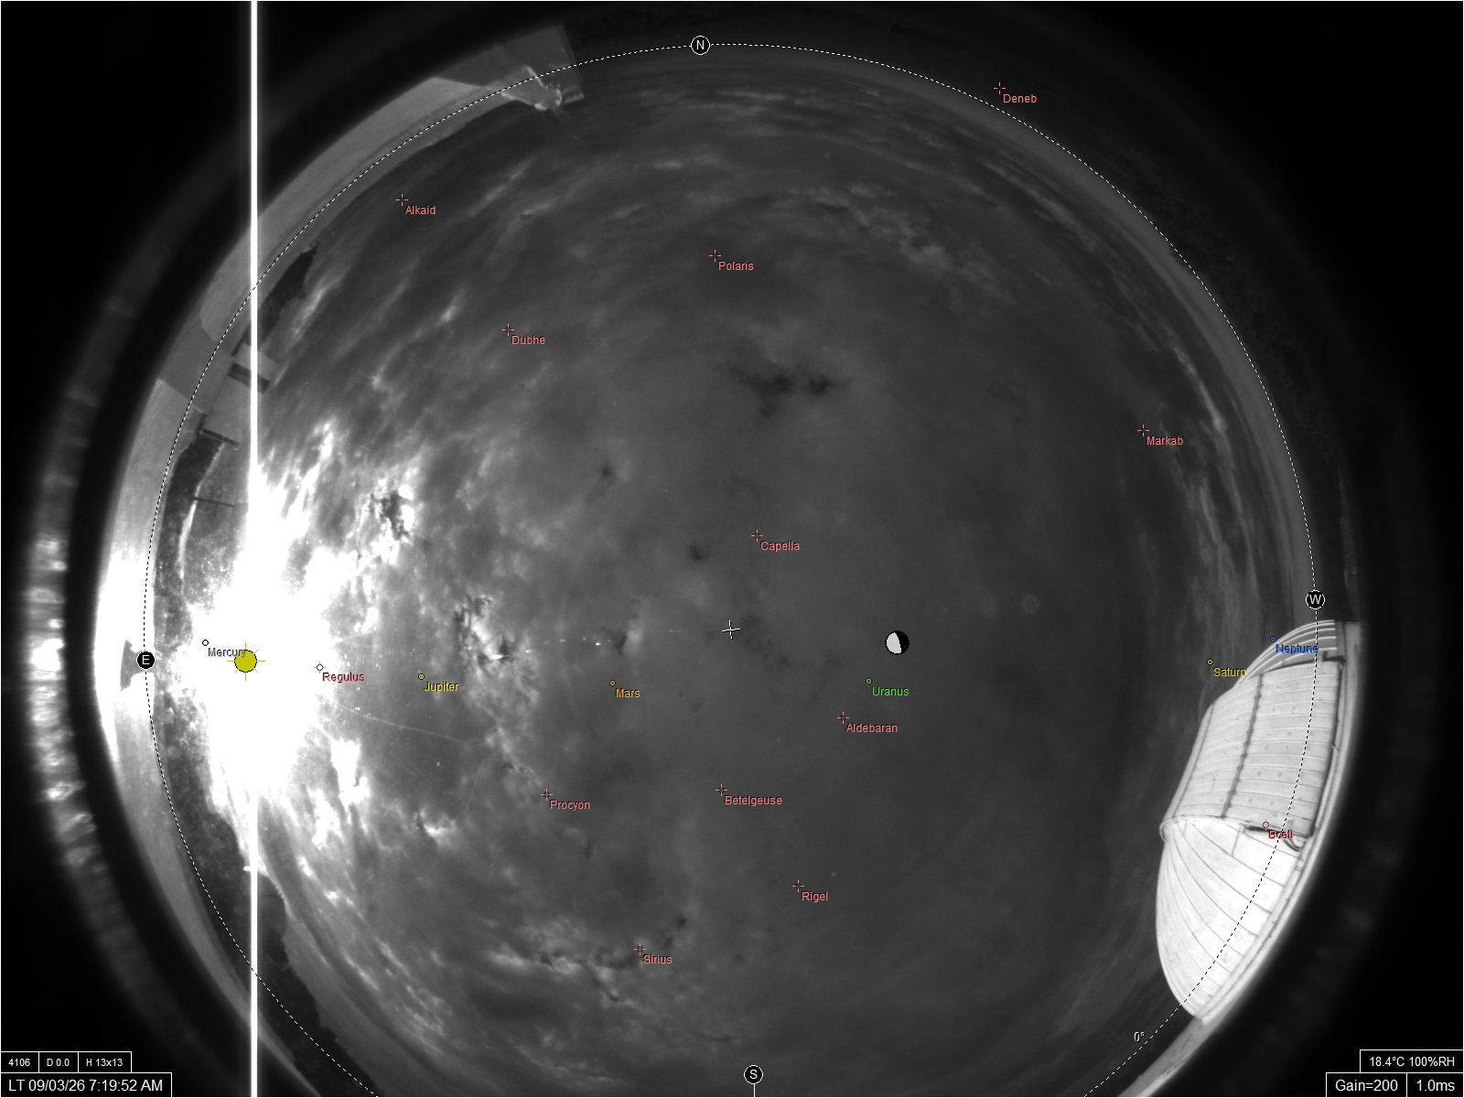Screen dimensions: 1464x1098
Task: Click the yellow Sun icon
Action: click(245, 661)
